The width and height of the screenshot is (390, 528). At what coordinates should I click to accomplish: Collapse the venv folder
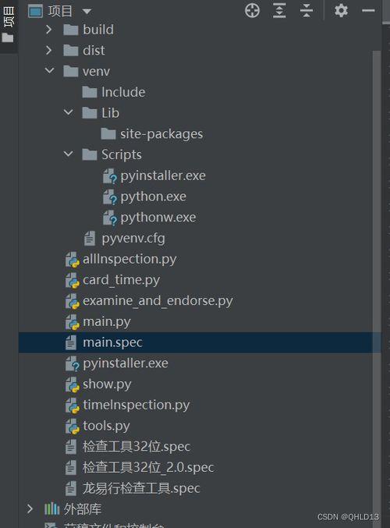[x=49, y=71]
